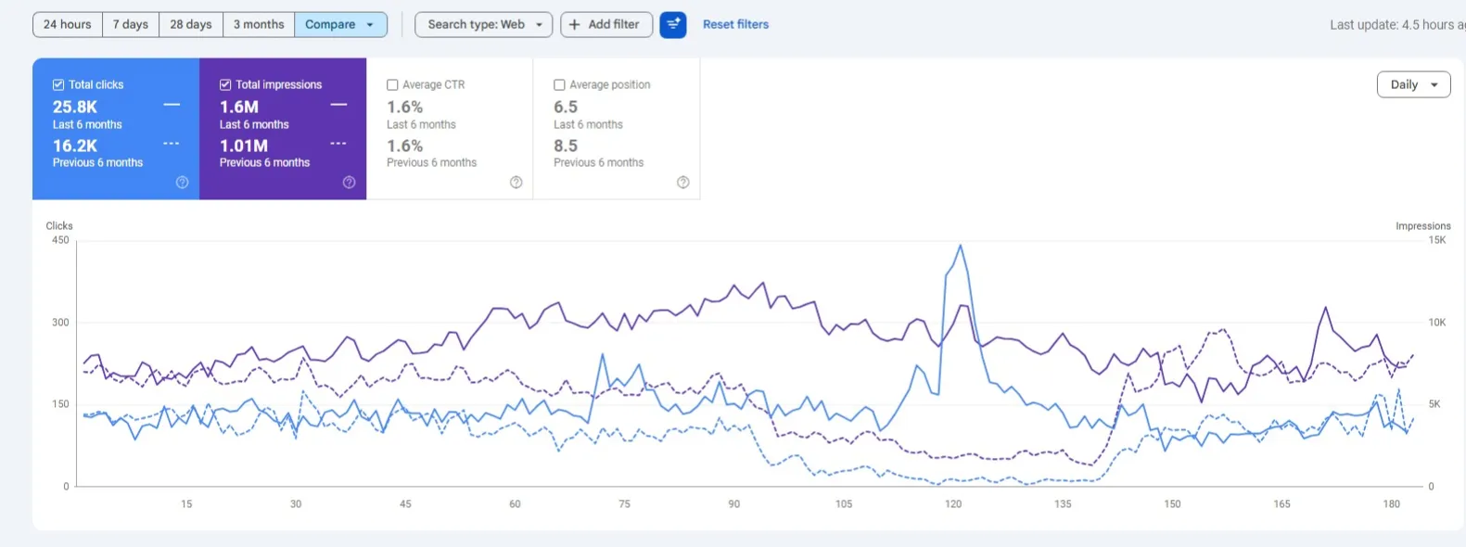Click the dashed line legend on Total impressions
The height and width of the screenshot is (547, 1466).
(x=338, y=144)
